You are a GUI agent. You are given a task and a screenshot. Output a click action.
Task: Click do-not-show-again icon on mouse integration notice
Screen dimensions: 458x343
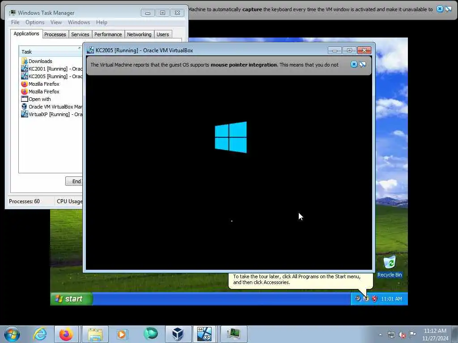[362, 64]
